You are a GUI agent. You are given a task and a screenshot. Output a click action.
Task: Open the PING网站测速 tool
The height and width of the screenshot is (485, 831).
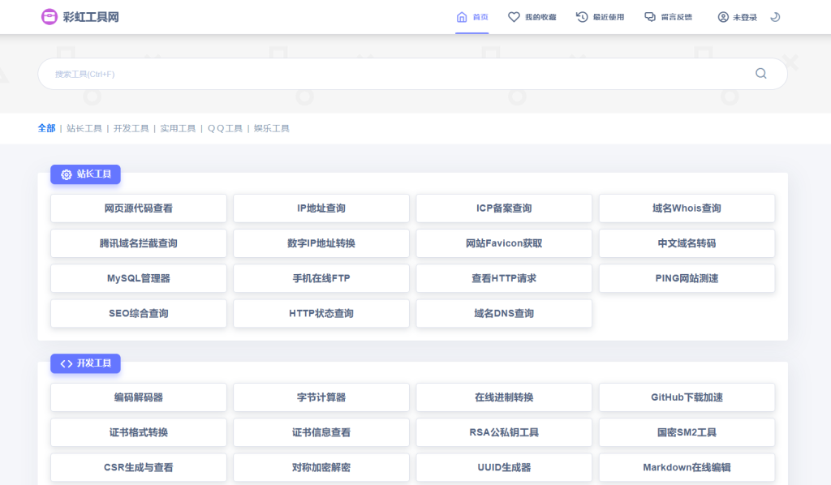click(687, 278)
